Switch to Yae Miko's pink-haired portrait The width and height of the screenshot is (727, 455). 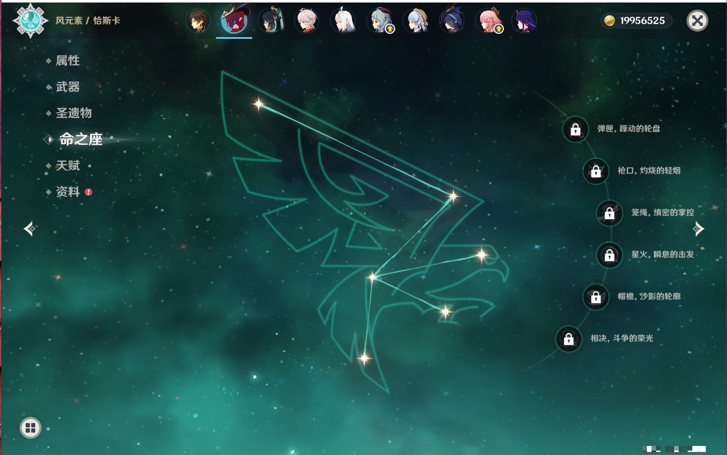488,21
